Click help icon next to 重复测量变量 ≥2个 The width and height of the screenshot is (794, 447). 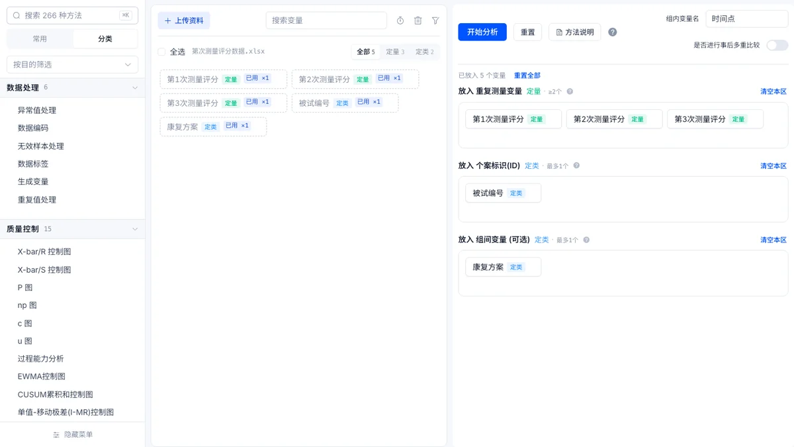point(570,91)
